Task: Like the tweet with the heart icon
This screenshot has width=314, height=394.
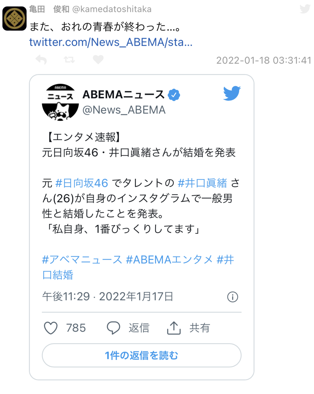Action: (x=98, y=59)
